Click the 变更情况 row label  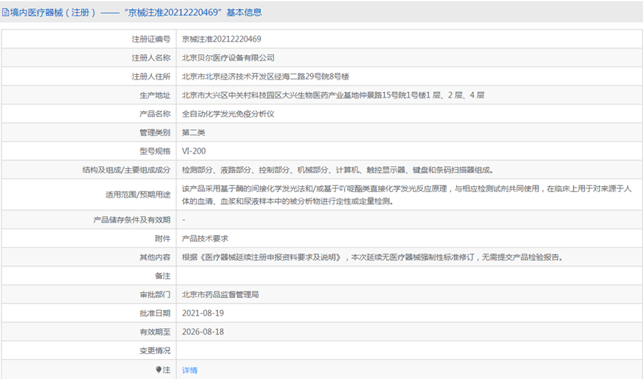tap(154, 351)
